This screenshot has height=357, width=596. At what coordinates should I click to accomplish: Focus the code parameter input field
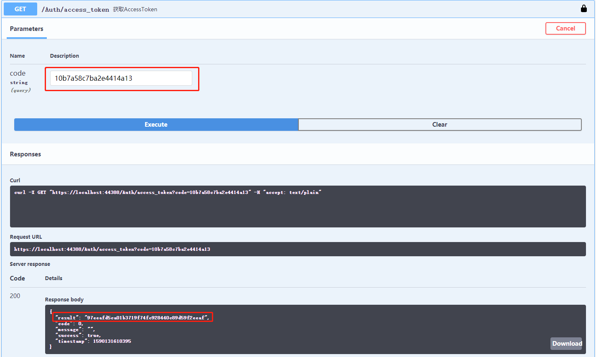(121, 78)
